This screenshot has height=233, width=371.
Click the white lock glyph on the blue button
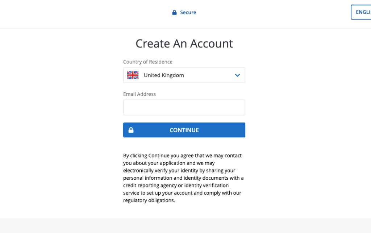(131, 130)
